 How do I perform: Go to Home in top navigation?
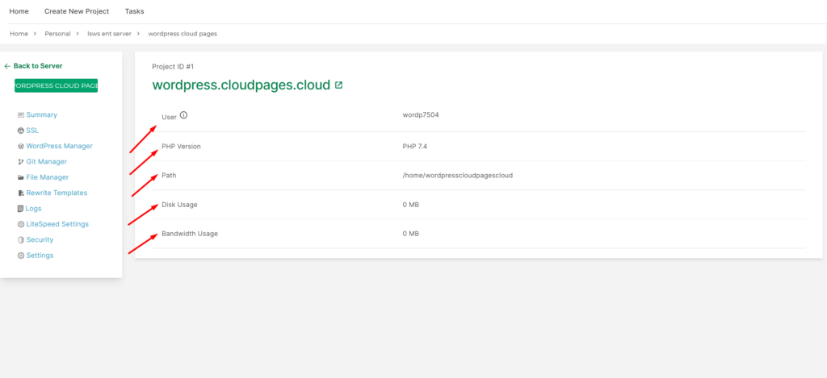coord(19,11)
